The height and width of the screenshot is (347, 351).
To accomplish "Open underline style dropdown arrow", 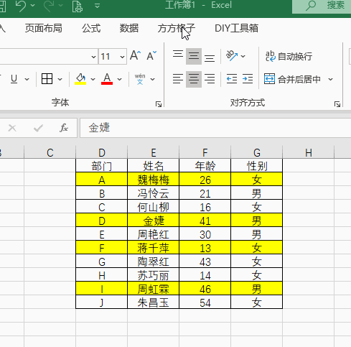I will [x=27, y=79].
